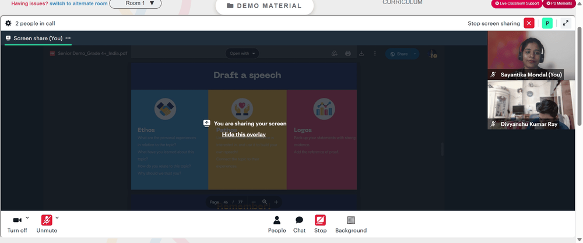Image resolution: width=583 pixels, height=243 pixels.
Task: Open Background effects
Action: [351, 224]
